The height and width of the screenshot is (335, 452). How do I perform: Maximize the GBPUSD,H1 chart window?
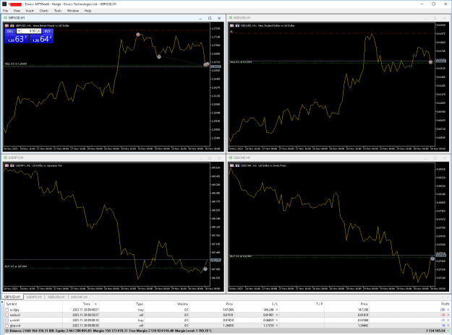[x=210, y=18]
